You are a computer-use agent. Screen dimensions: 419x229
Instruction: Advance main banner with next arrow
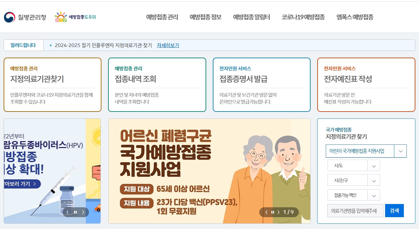click(279, 212)
